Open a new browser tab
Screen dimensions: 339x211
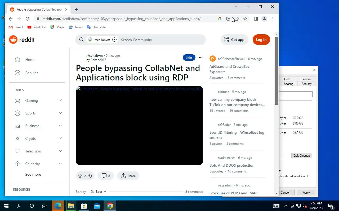click(76, 9)
